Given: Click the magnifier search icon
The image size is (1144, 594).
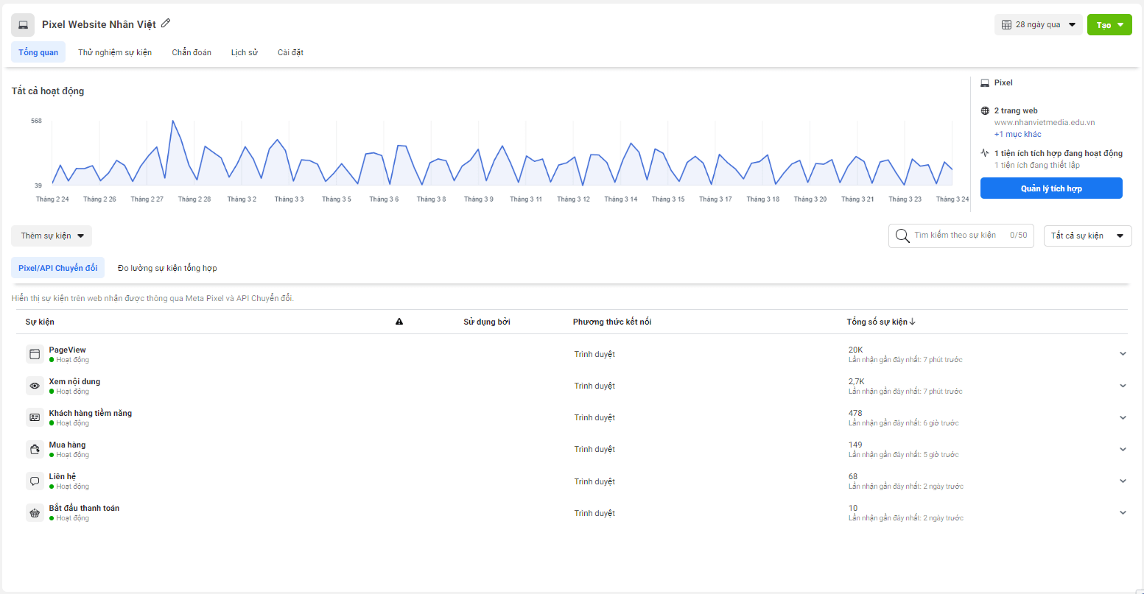Looking at the screenshot, I should point(902,236).
